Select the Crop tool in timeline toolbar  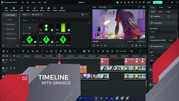[x=33, y=51]
